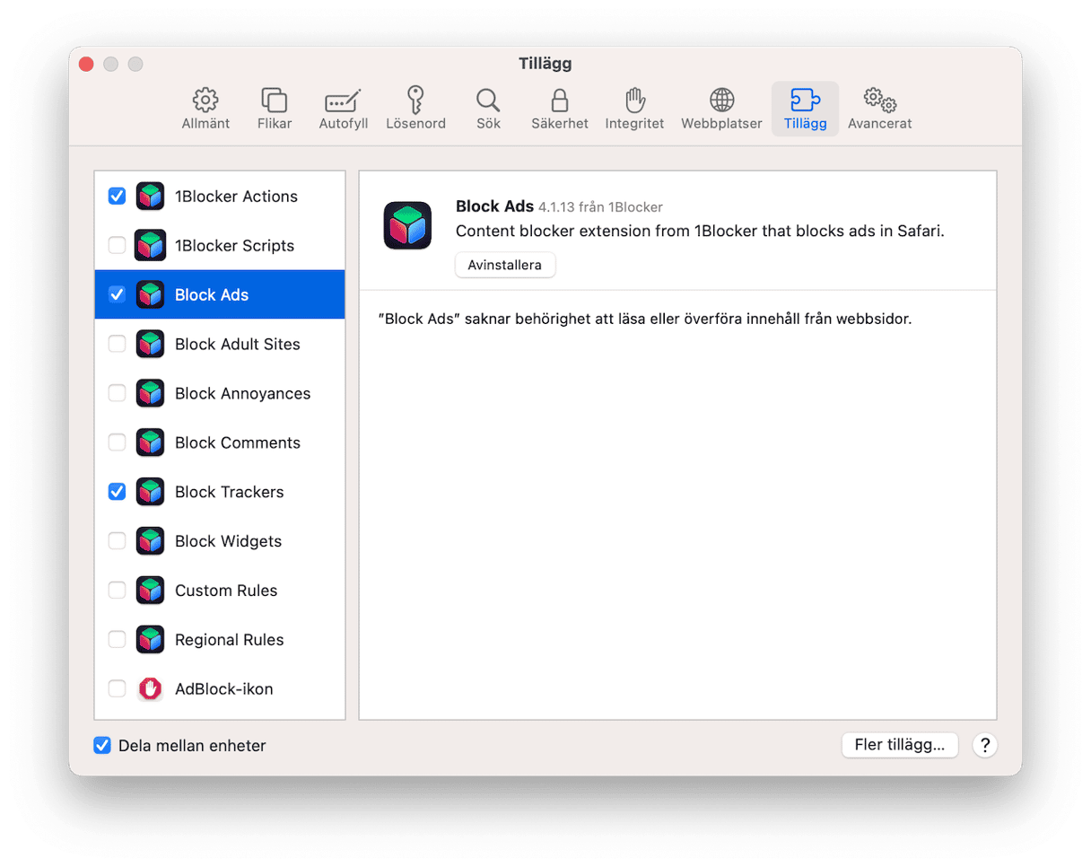Enable the Custom Rules checkbox
Viewport: 1091px width, 867px height.
(117, 591)
